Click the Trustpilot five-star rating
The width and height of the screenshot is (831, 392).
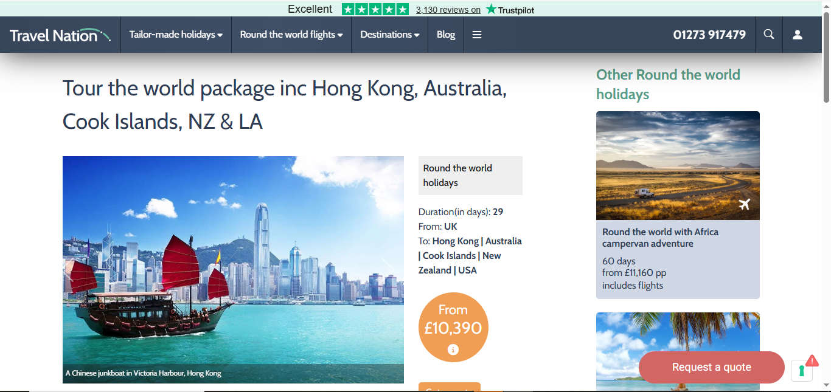point(375,10)
